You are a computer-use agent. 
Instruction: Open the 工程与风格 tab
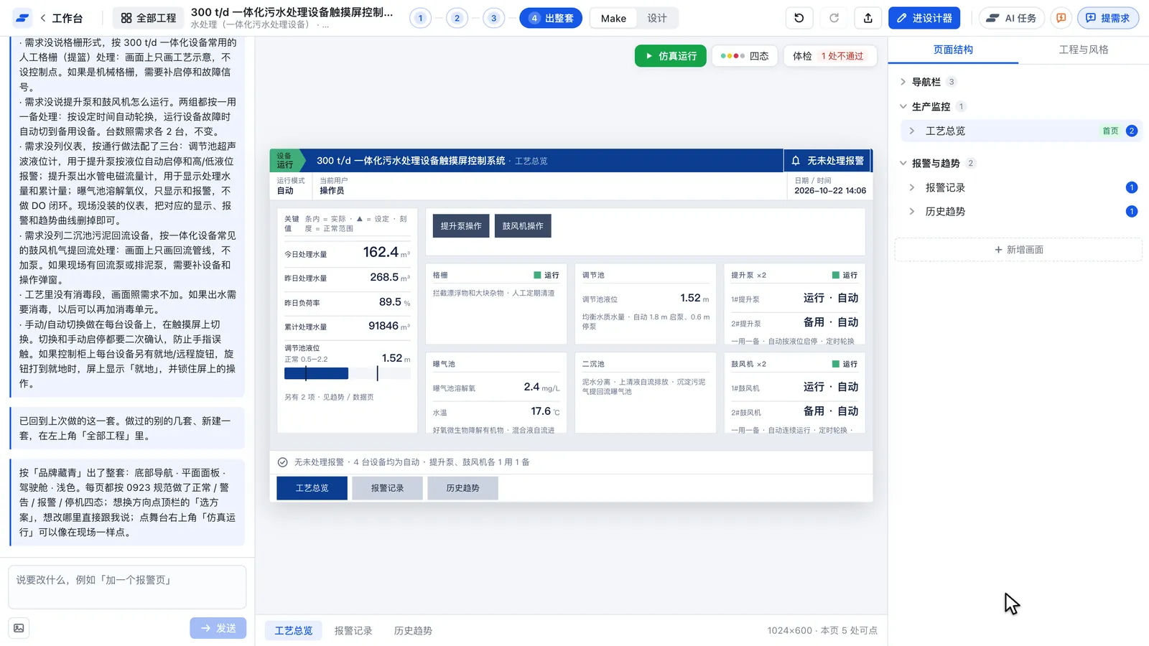pyautogui.click(x=1084, y=50)
